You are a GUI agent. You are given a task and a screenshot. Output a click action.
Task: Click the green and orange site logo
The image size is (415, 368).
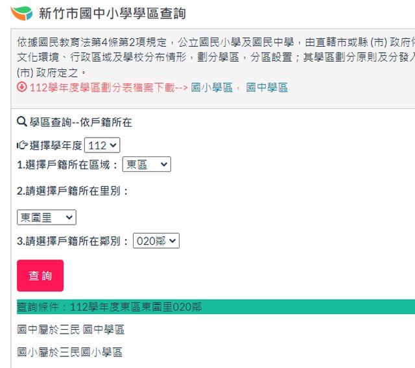click(x=21, y=13)
